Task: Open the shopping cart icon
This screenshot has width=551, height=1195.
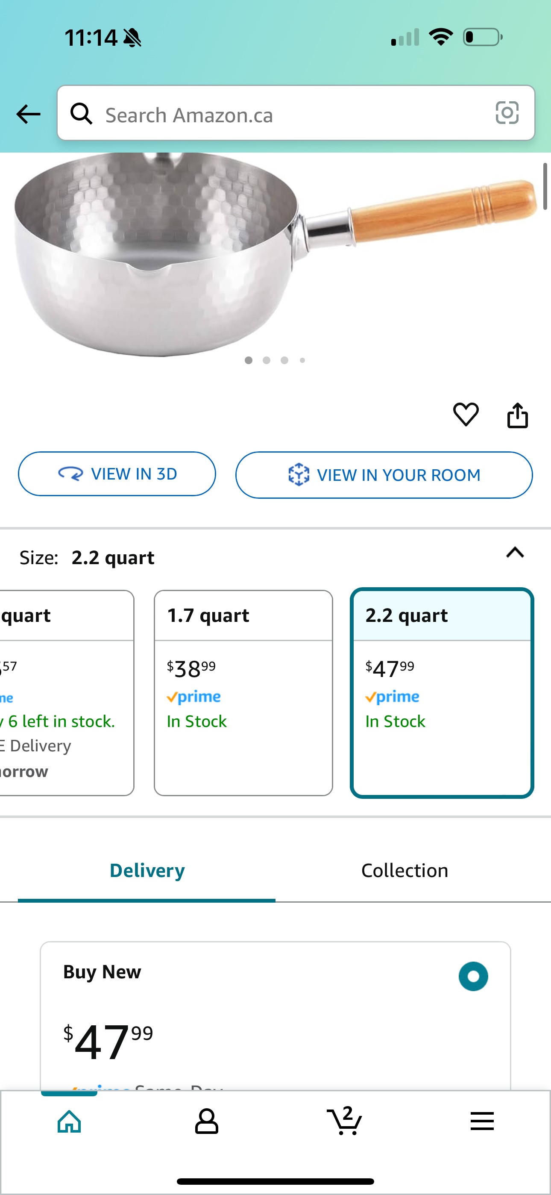Action: pos(344,1121)
